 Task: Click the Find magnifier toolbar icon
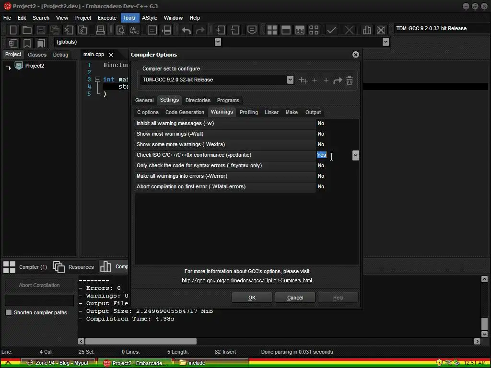coord(120,30)
